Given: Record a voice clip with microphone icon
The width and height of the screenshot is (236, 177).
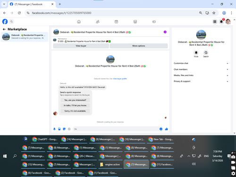Looking at the screenshot, I should coord(54,129).
